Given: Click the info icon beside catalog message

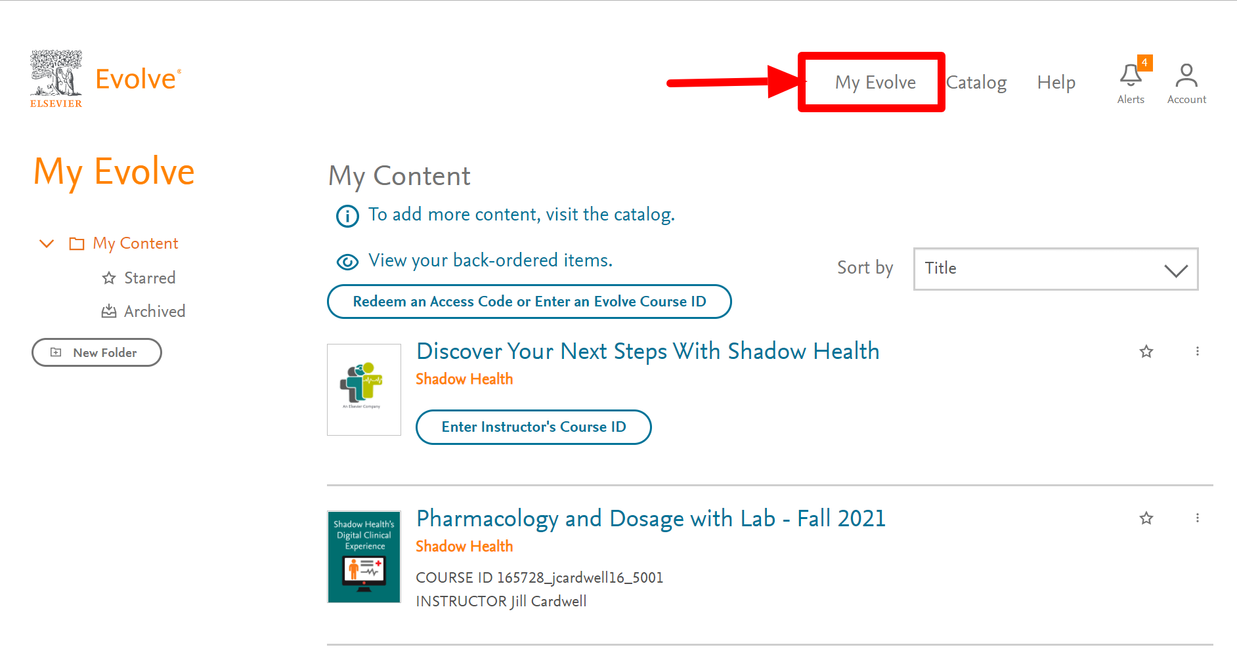Looking at the screenshot, I should [x=347, y=216].
